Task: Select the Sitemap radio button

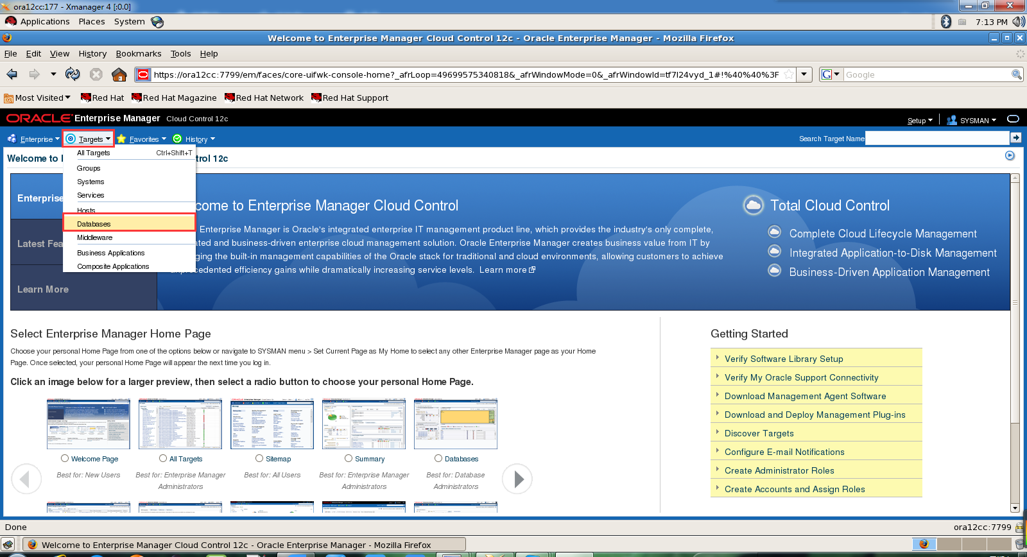Action: pyautogui.click(x=259, y=458)
